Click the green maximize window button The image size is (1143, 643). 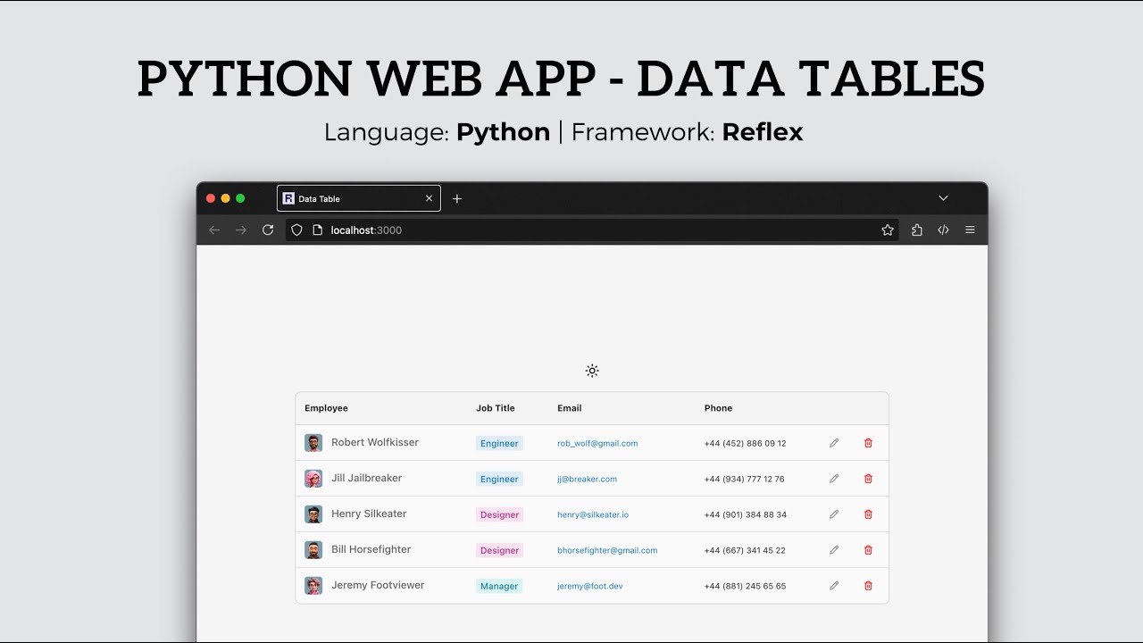coord(240,198)
